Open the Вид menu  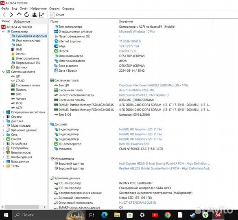tap(14, 9)
